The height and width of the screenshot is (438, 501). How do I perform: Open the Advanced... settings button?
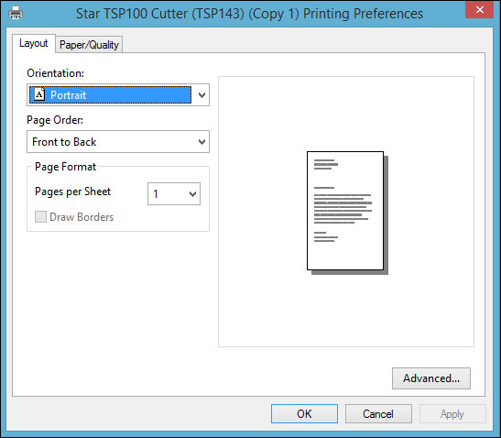(431, 378)
